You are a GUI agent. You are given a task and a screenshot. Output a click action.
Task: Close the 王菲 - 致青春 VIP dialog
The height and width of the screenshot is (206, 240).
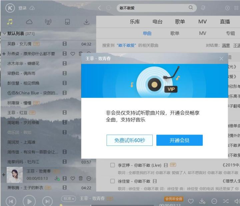221,58
